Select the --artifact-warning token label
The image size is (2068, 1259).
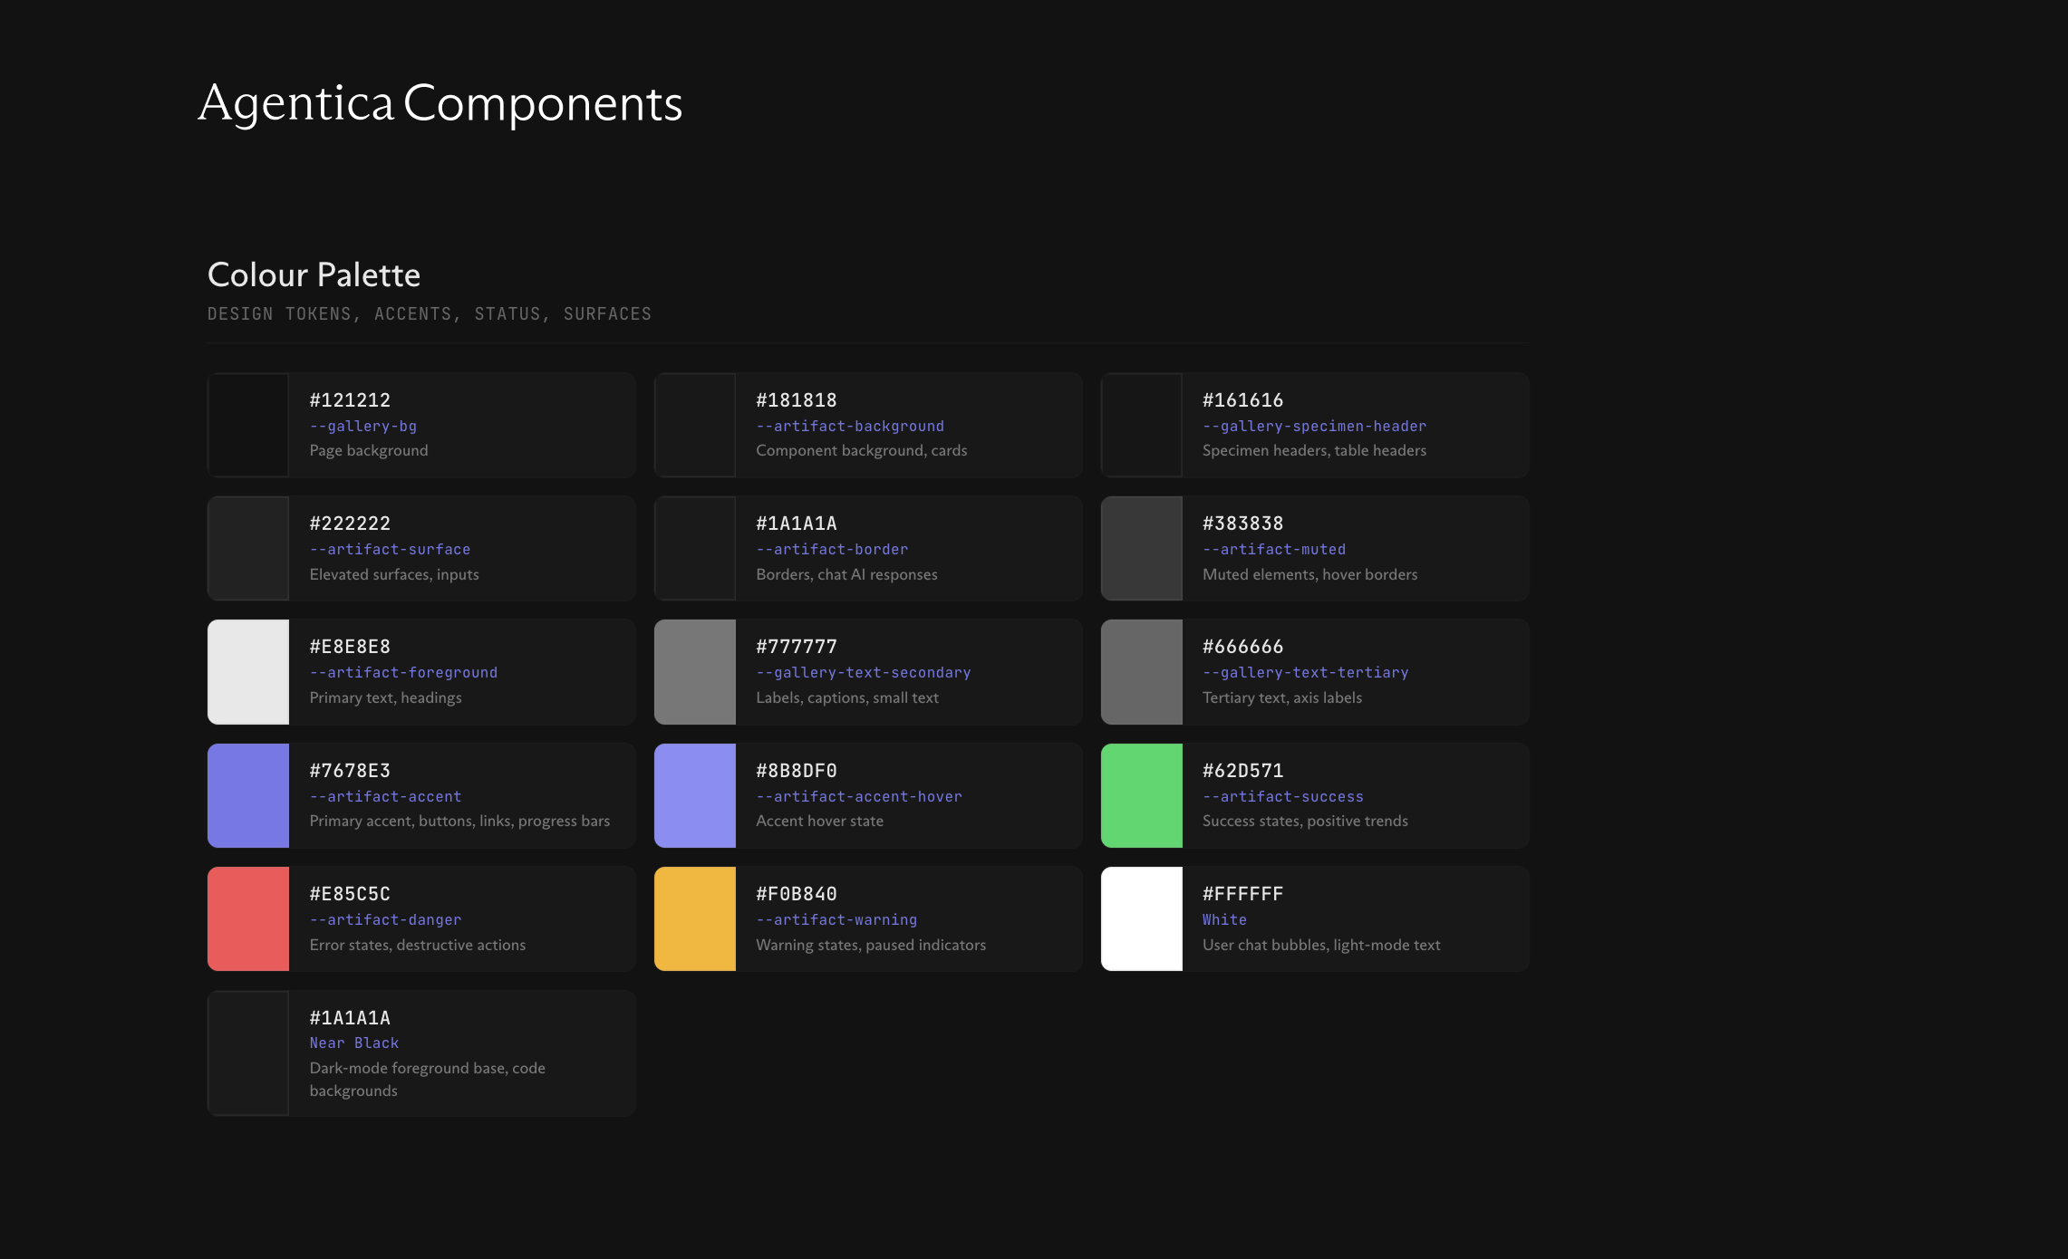coord(836,919)
